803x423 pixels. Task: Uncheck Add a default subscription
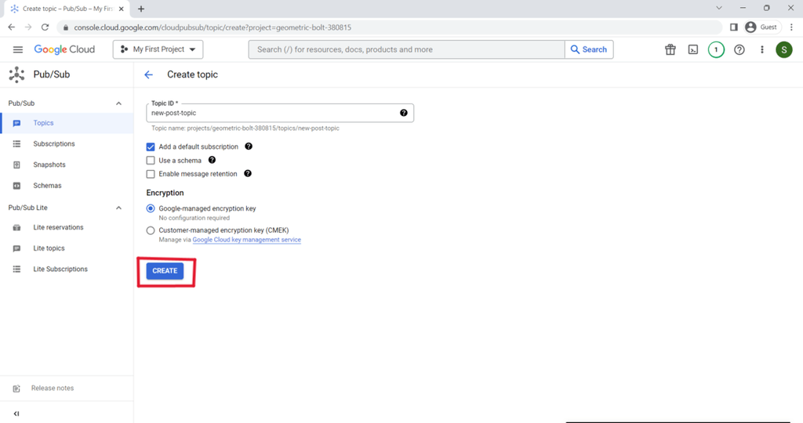point(151,146)
